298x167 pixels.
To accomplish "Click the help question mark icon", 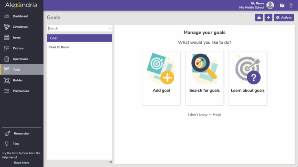I will 291,5.
